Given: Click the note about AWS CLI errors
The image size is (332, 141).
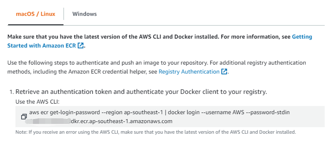Looking at the screenshot, I should pos(156,132).
